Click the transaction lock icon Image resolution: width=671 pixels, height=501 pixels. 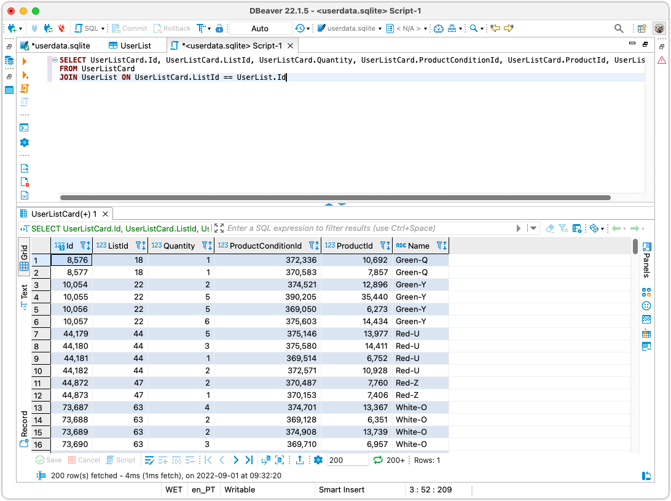(x=219, y=29)
